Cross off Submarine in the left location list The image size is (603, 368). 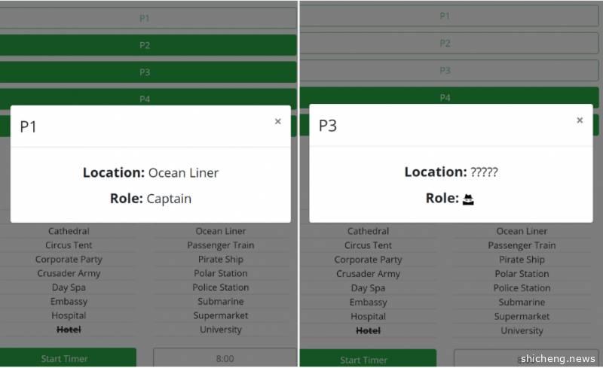point(220,302)
